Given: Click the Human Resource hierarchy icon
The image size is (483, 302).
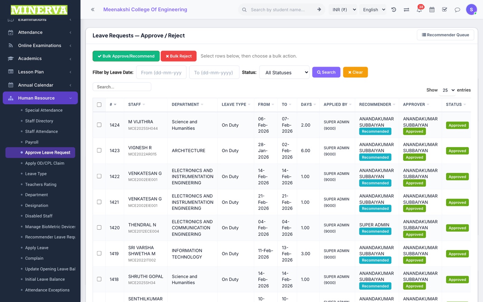Looking at the screenshot, I should (11, 98).
